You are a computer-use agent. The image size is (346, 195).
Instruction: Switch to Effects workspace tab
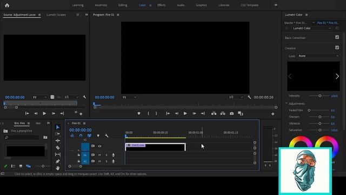tap(162, 5)
